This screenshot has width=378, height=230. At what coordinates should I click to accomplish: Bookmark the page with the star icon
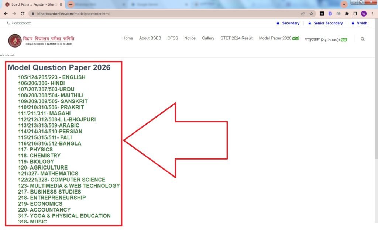coord(311,13)
